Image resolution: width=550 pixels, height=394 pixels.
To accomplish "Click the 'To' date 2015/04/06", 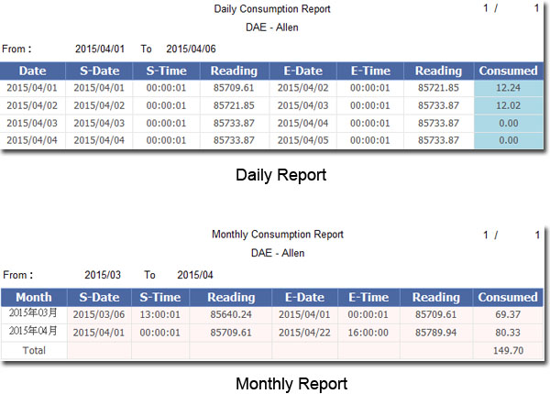I will (x=191, y=49).
